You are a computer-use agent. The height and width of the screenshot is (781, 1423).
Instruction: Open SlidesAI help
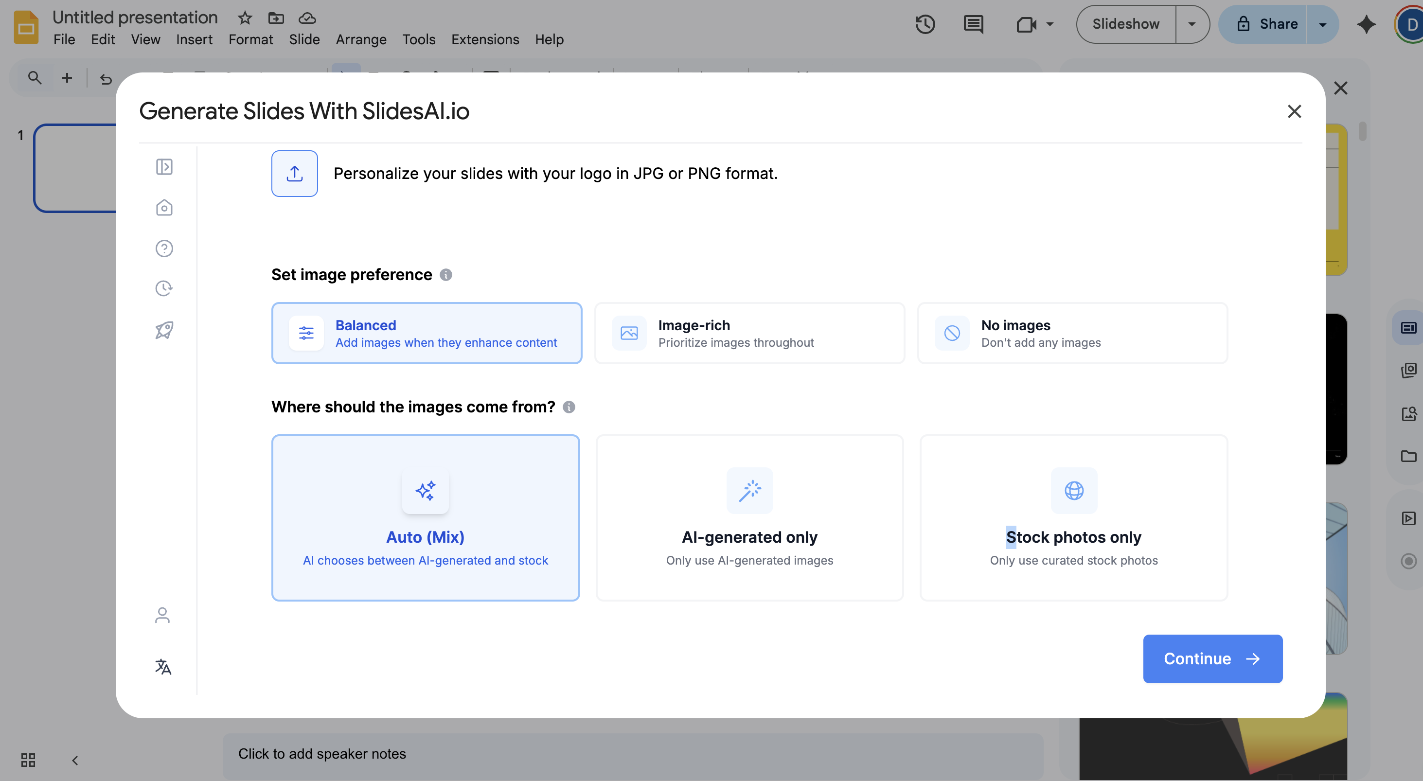[x=163, y=248]
